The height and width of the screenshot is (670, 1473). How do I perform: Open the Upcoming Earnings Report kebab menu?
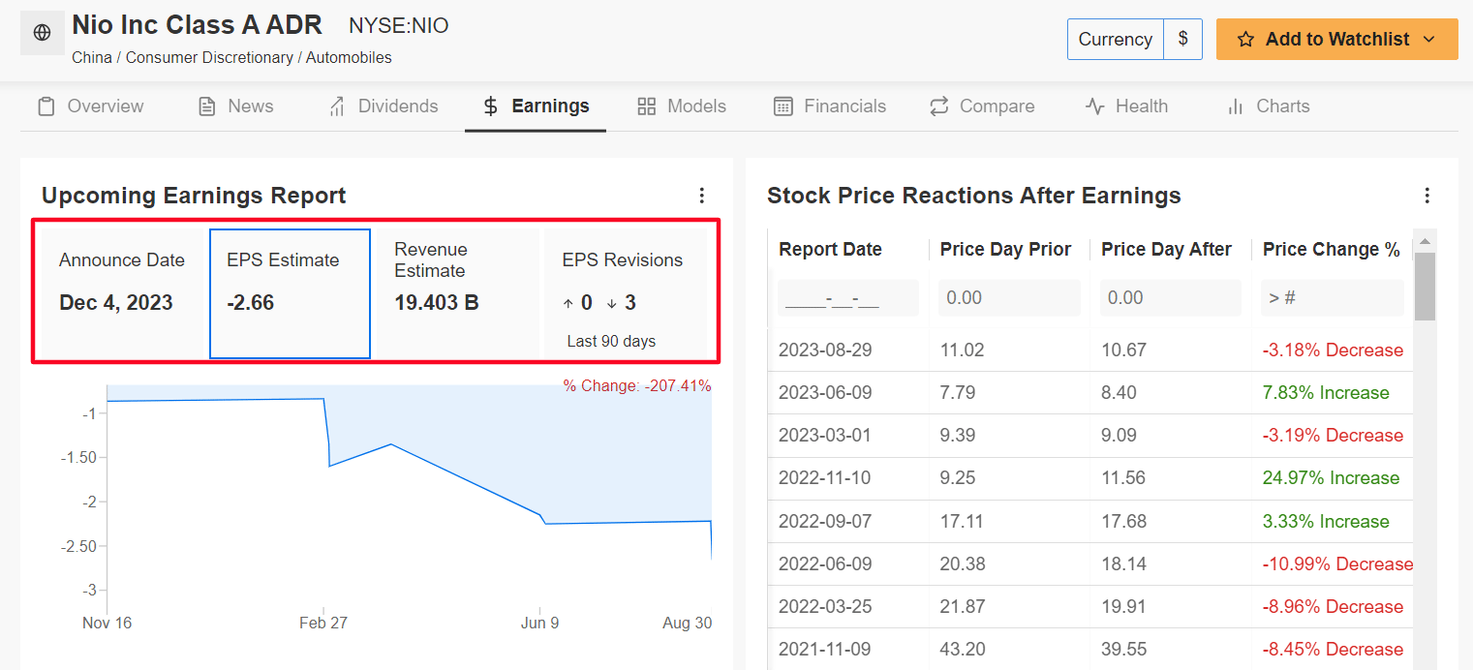tap(702, 196)
